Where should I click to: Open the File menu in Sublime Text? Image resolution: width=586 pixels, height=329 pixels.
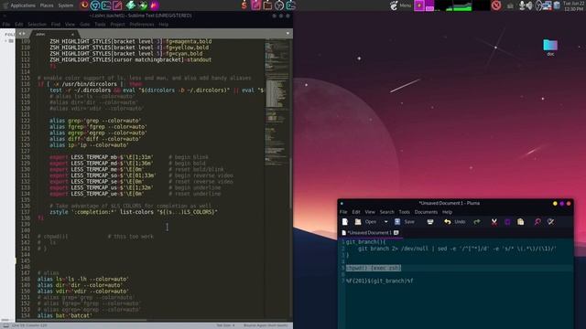pos(6,25)
